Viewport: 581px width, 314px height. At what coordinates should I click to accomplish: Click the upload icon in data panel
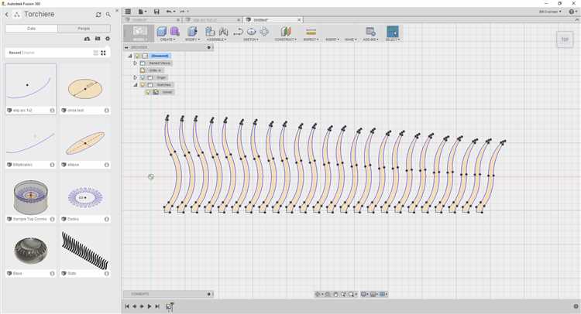(87, 39)
